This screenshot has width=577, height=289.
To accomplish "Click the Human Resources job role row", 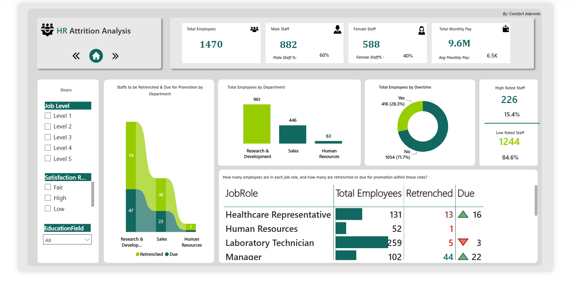I will point(262,229).
